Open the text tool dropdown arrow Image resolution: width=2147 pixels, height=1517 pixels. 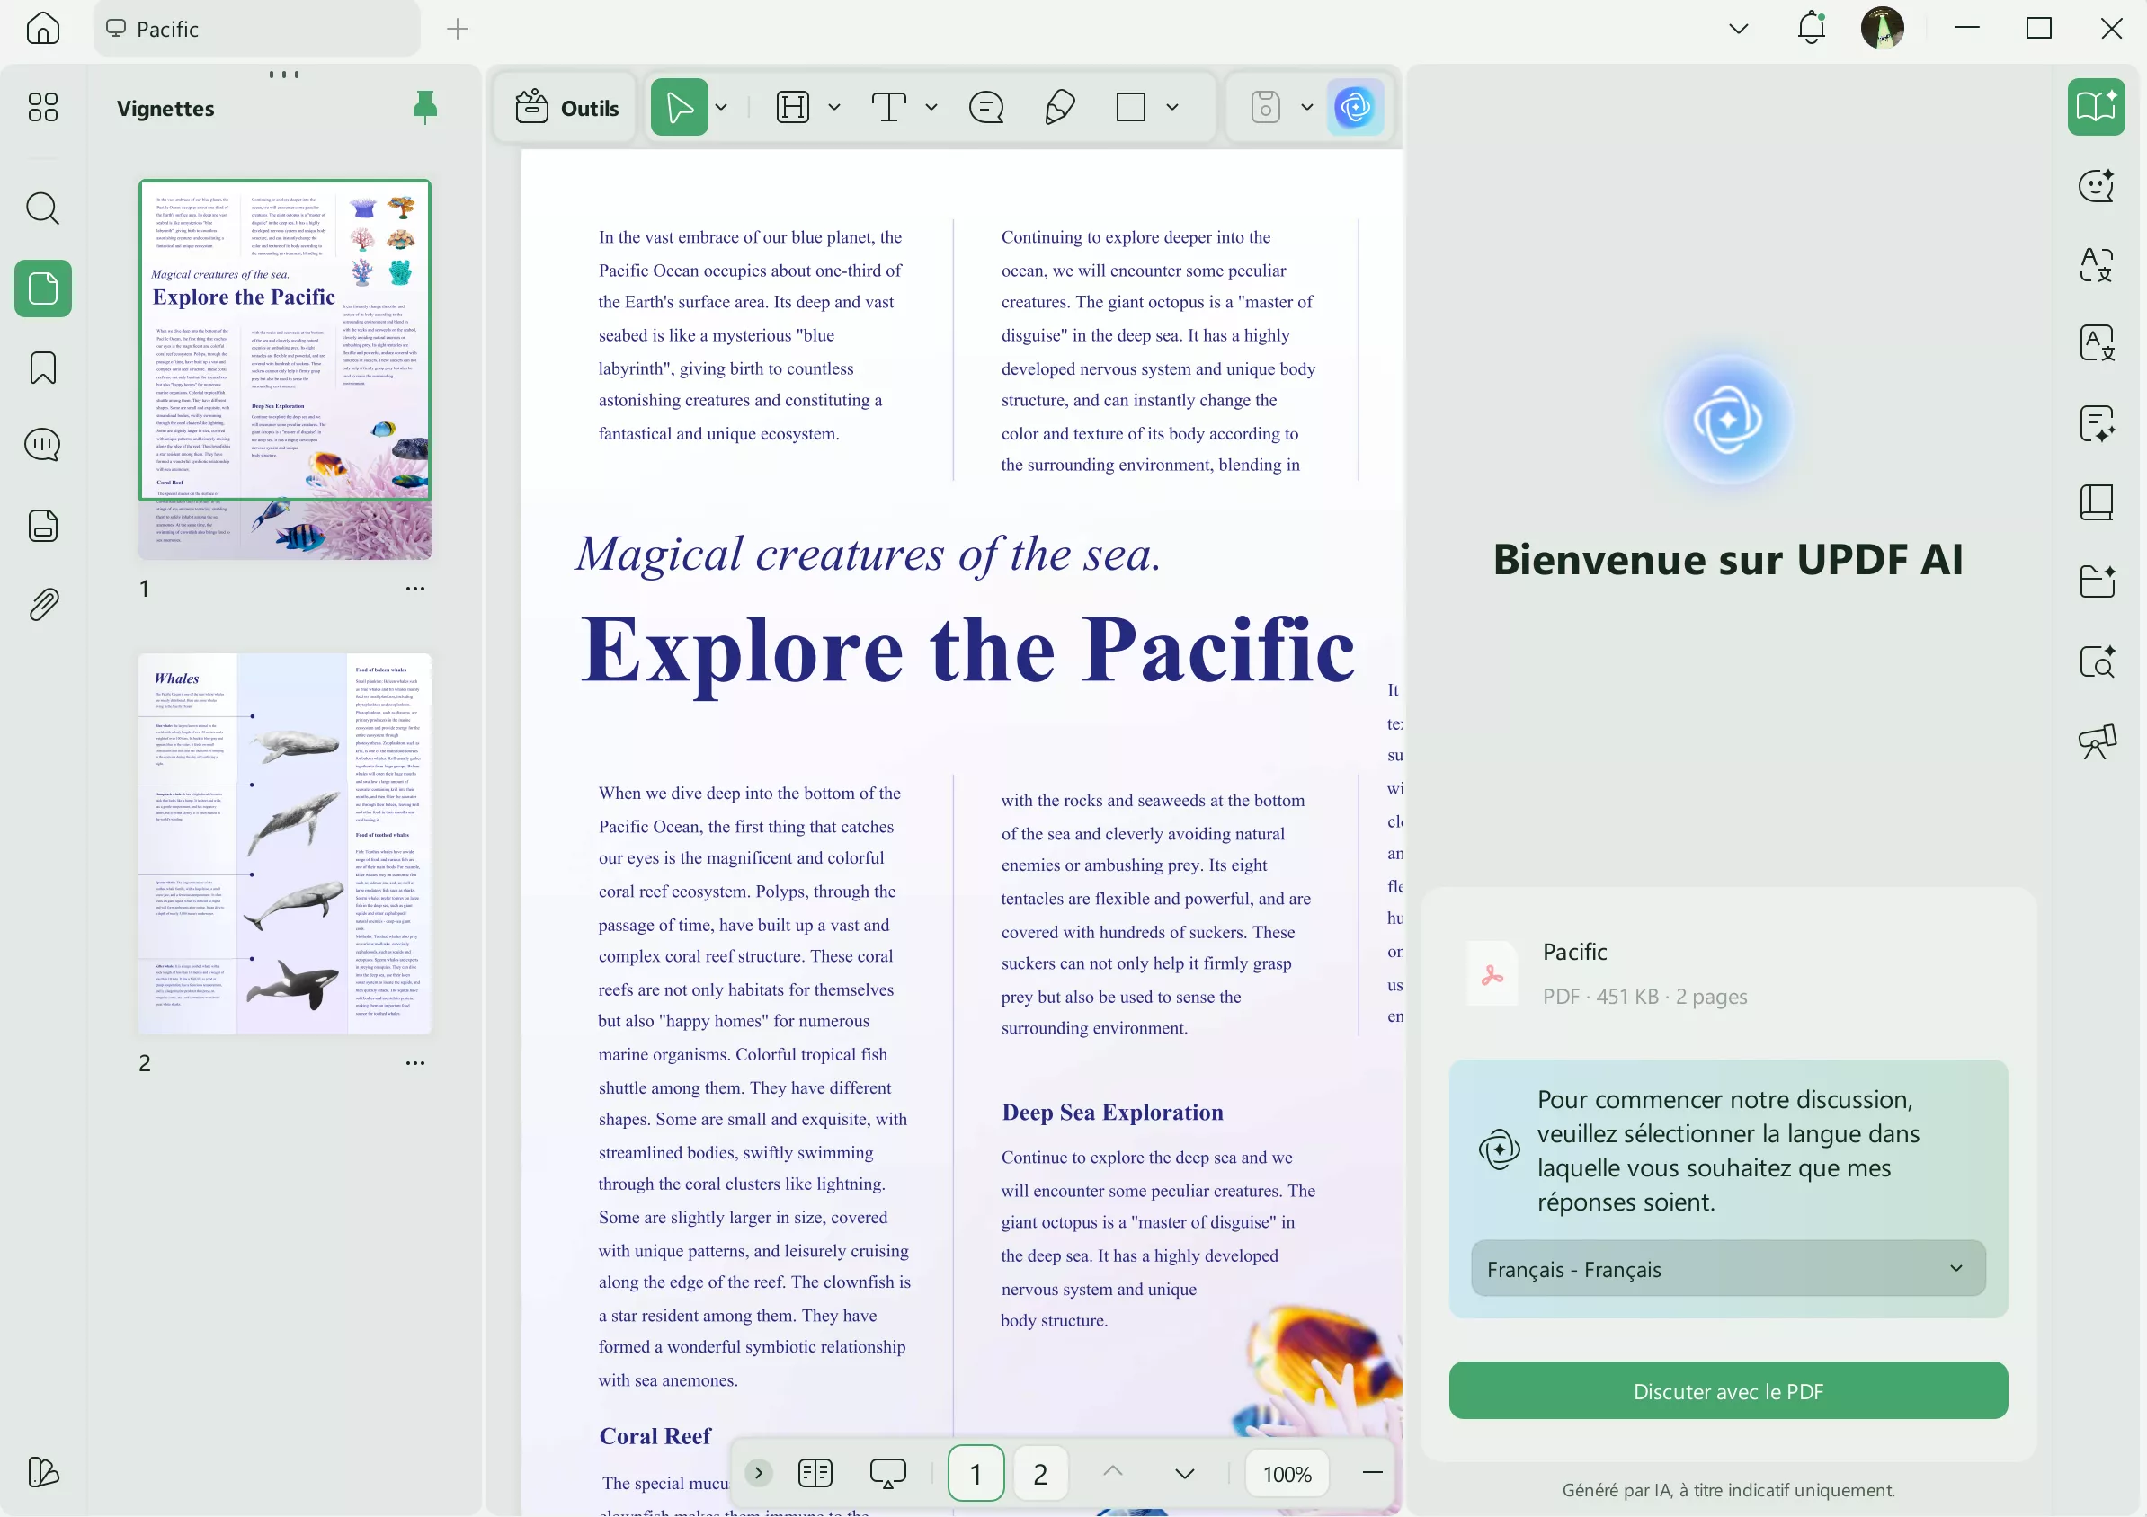coord(931,108)
